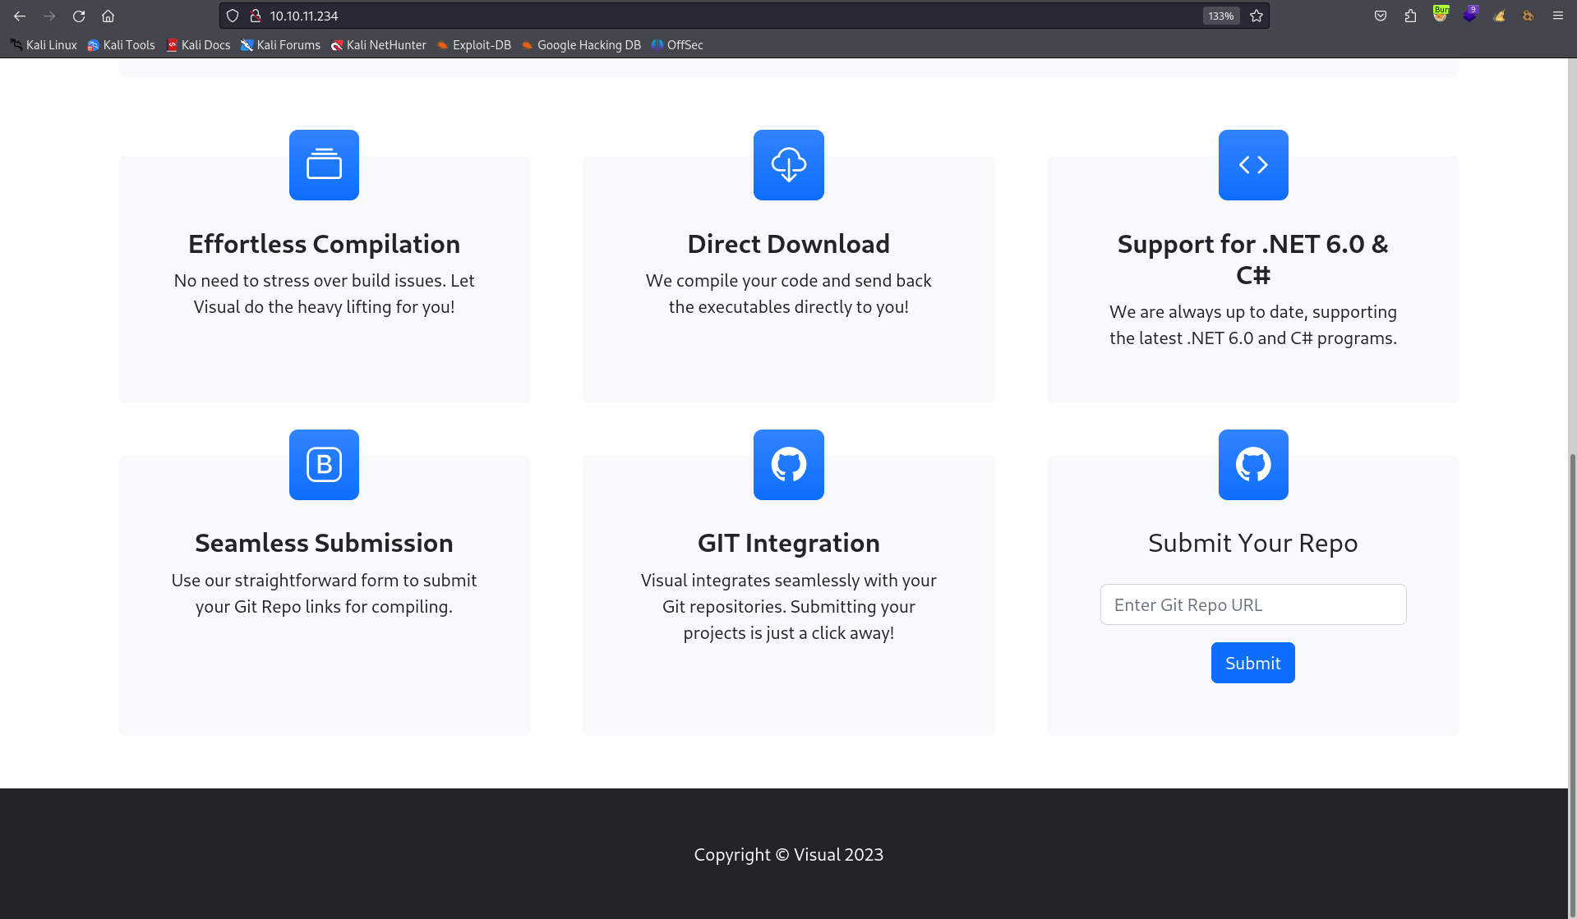The height and width of the screenshot is (919, 1577).
Task: Click the Seamless Submission heading
Action: click(x=324, y=543)
